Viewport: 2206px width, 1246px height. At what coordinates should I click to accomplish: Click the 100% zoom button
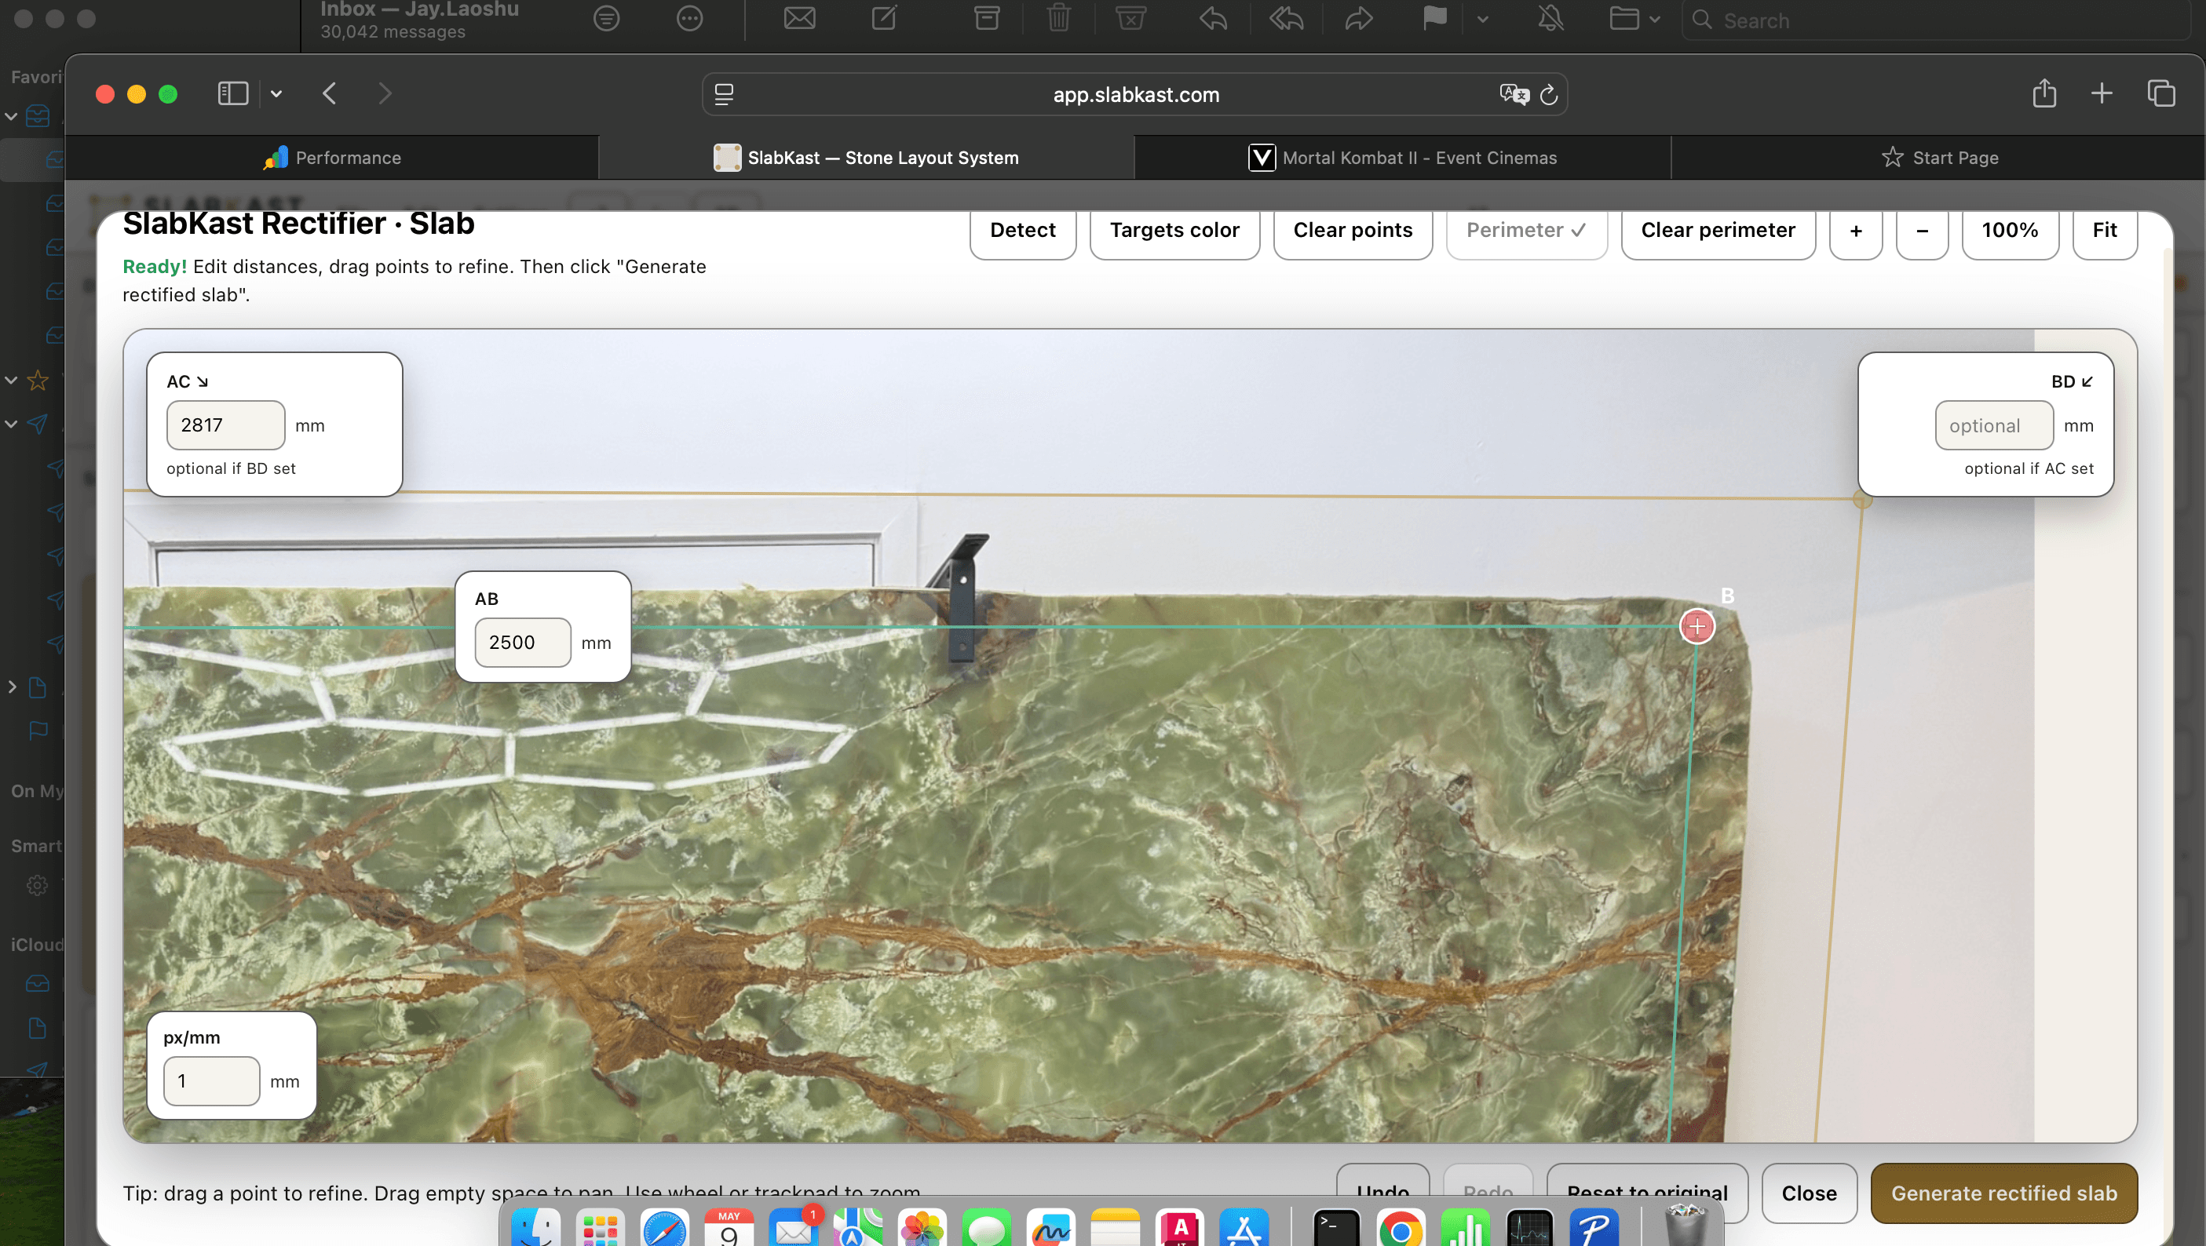tap(2010, 230)
